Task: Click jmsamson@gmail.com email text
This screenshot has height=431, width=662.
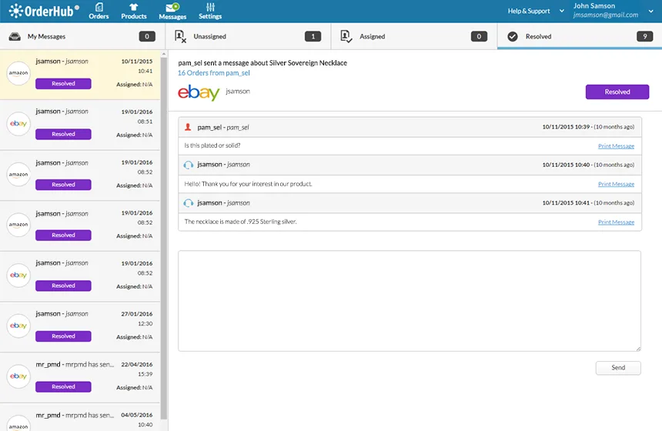Action: click(x=606, y=15)
